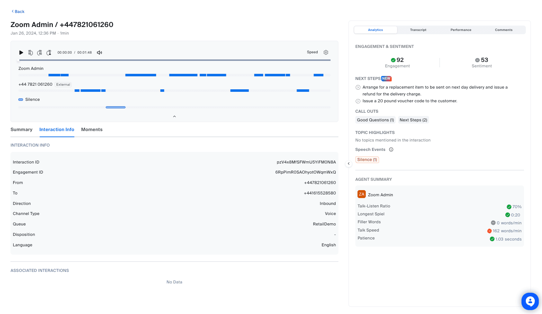
Task: Collapse the audio player panel chevron
Action: 174,116
